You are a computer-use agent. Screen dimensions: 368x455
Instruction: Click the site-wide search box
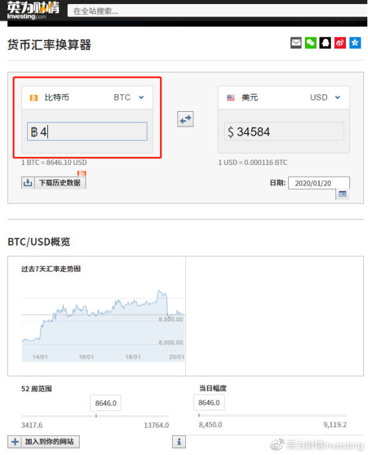[x=217, y=11]
